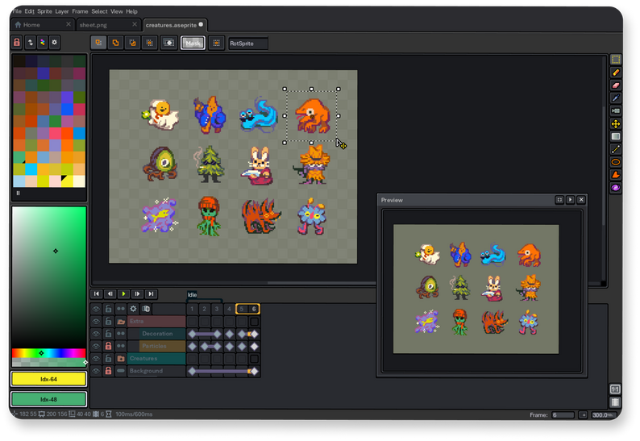
Task: Click the yellow Idx-64 foreground color
Action: click(x=48, y=379)
